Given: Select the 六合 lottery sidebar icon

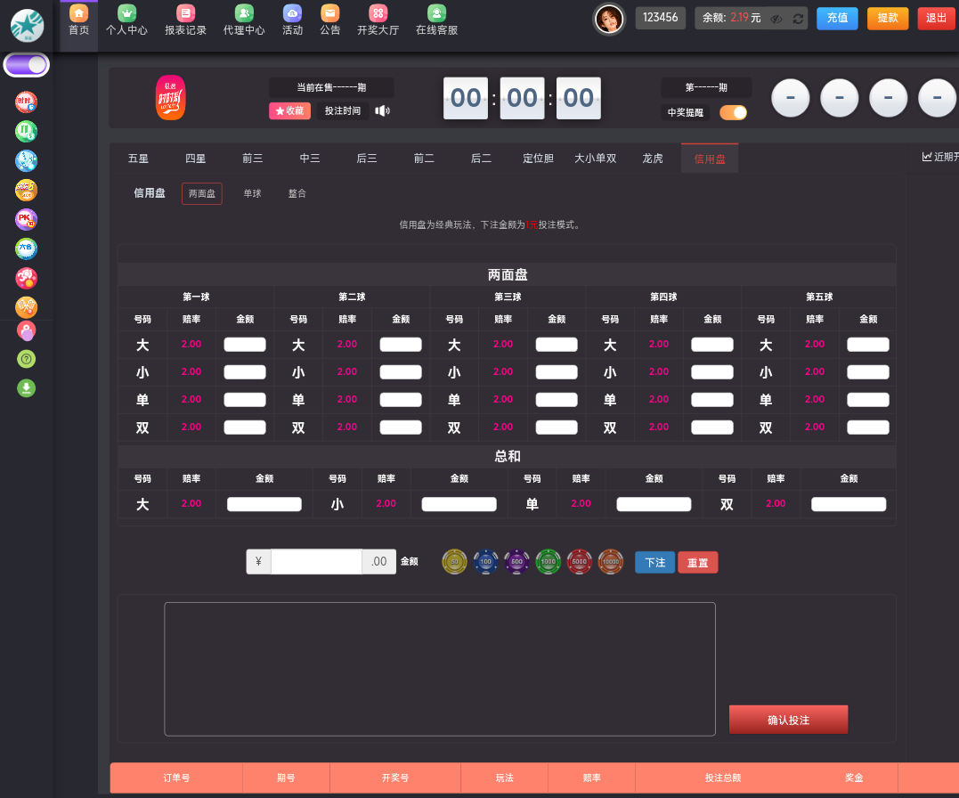Looking at the screenshot, I should (x=27, y=248).
